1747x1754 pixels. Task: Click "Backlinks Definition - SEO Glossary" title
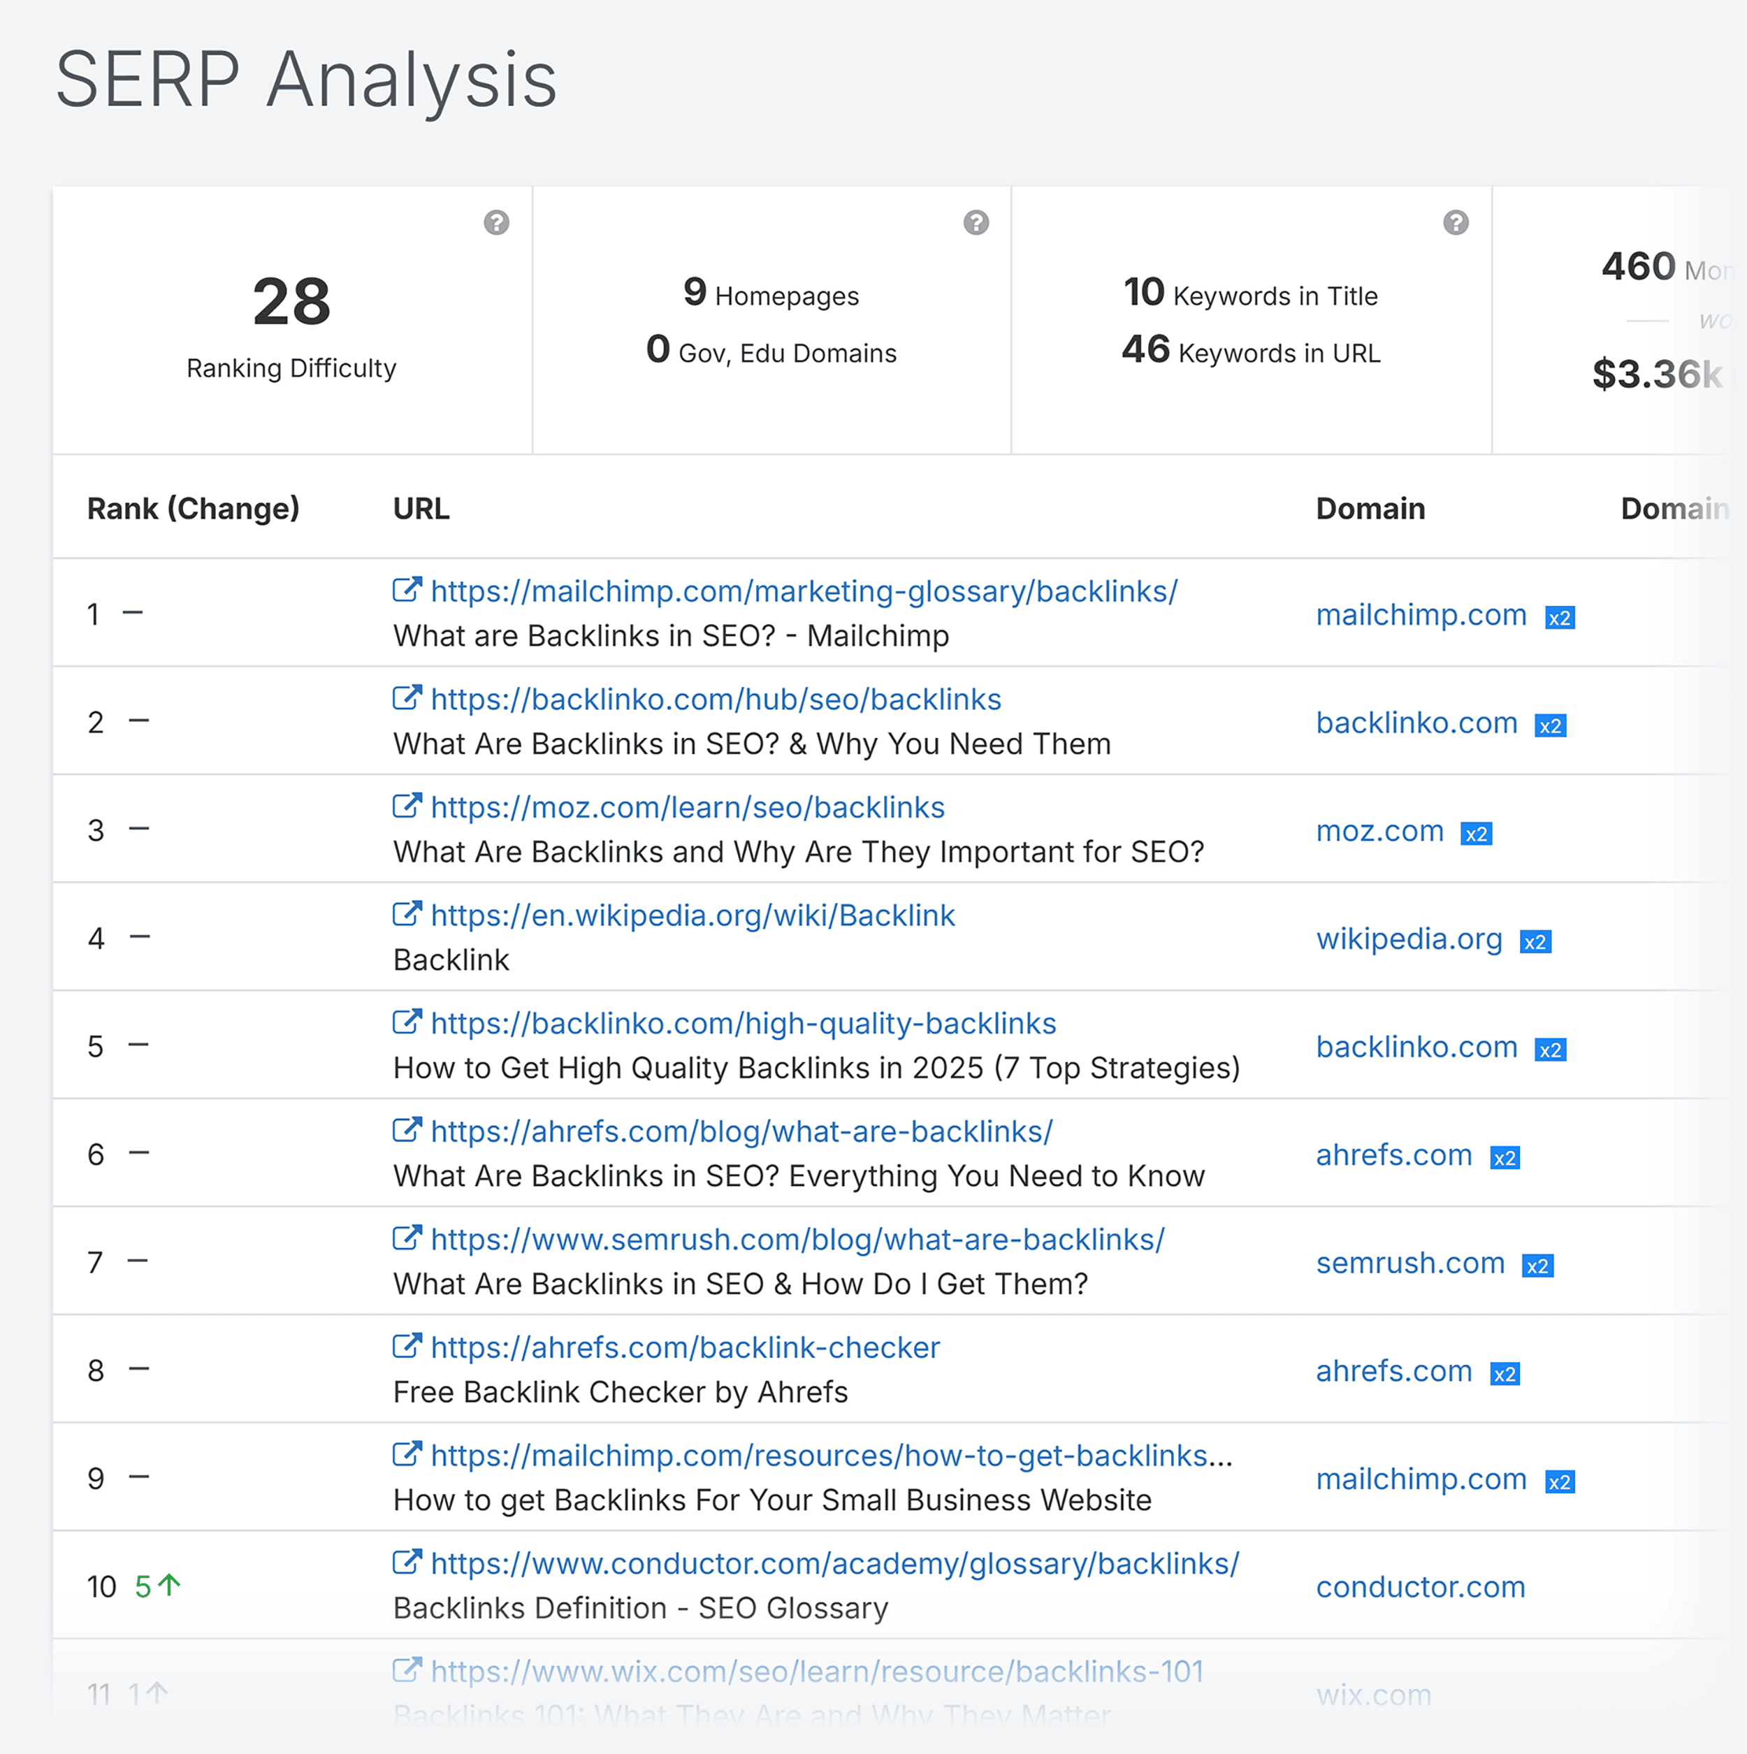click(x=640, y=1609)
